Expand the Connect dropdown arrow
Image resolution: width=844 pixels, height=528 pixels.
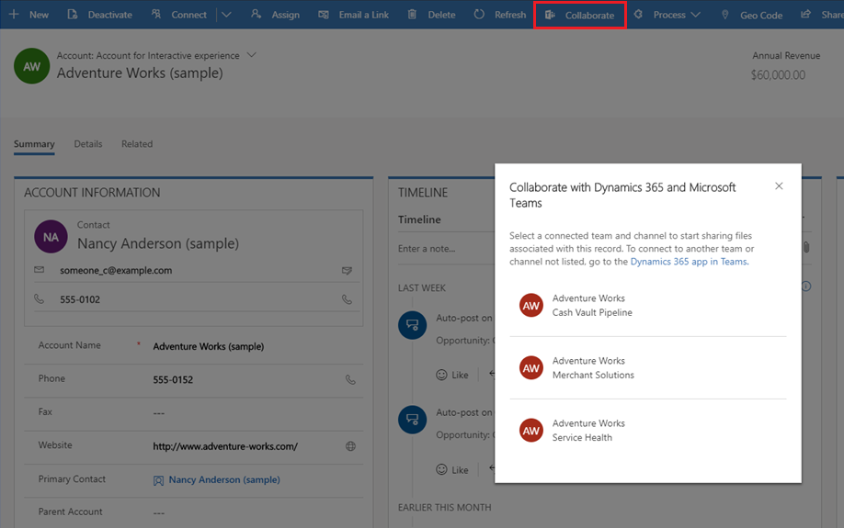(x=226, y=15)
